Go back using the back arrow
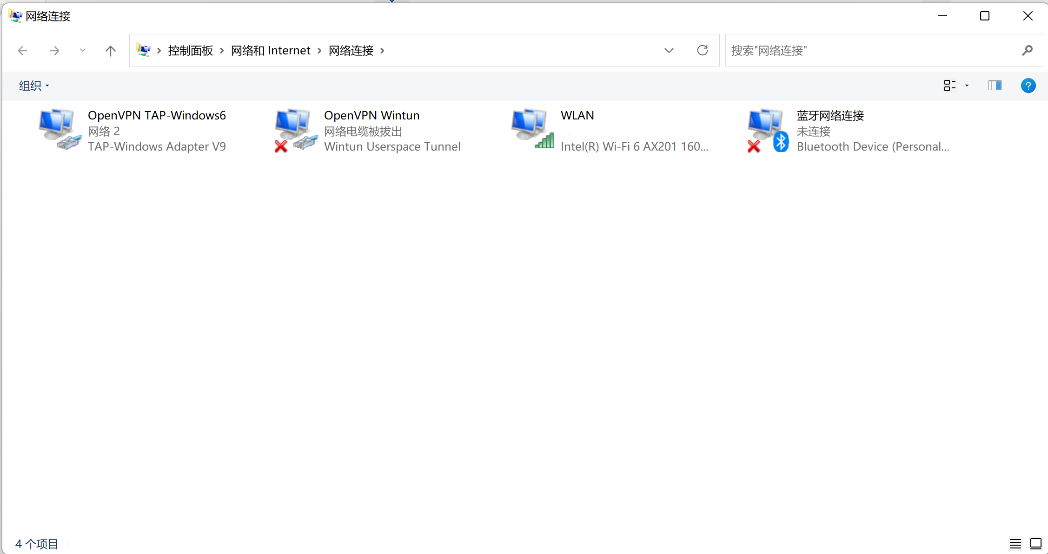The width and height of the screenshot is (1048, 554). coord(22,50)
